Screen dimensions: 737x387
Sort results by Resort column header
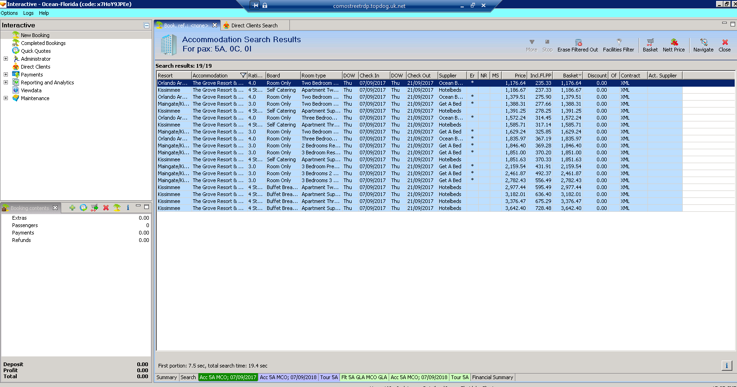click(174, 76)
